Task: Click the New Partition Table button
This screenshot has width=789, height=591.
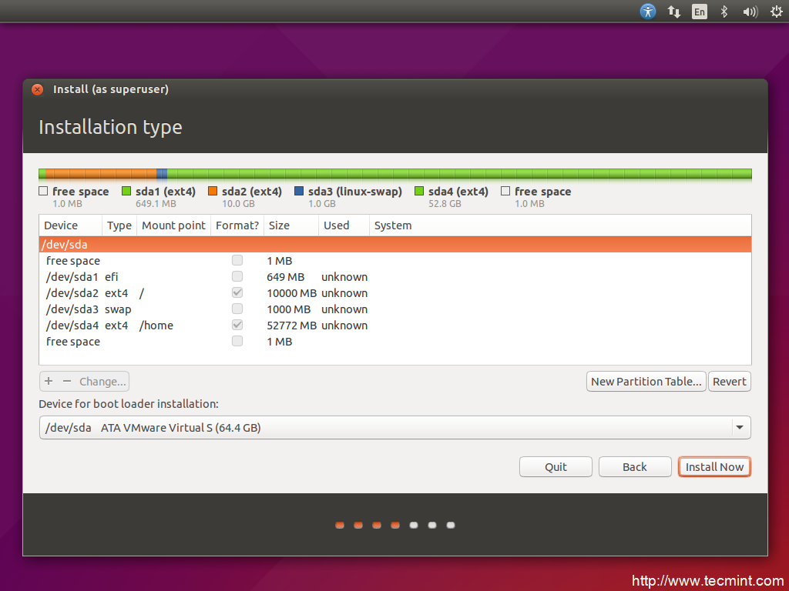Action: (x=646, y=382)
